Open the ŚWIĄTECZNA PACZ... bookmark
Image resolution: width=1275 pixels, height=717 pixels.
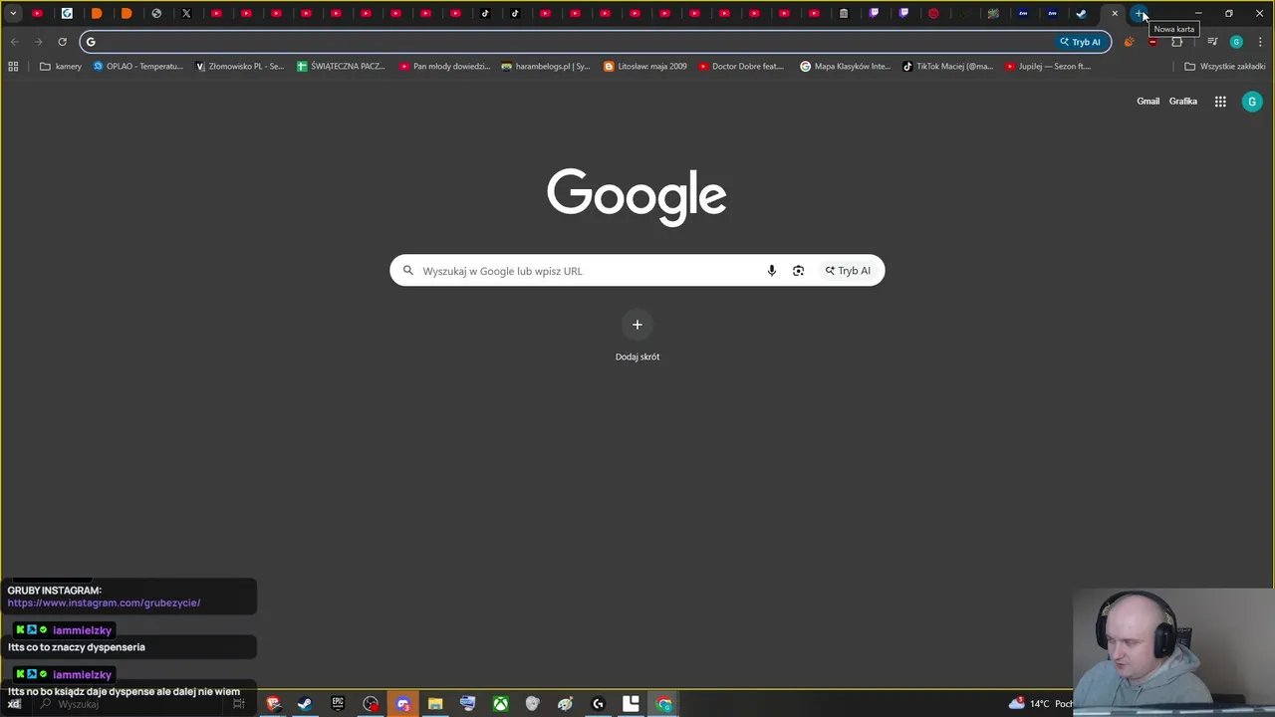pyautogui.click(x=341, y=67)
